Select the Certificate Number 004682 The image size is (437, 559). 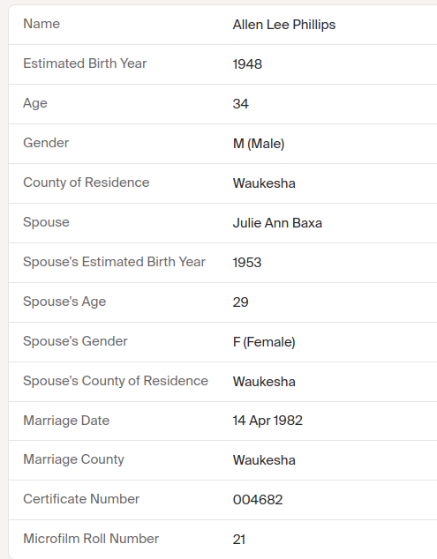point(258,499)
